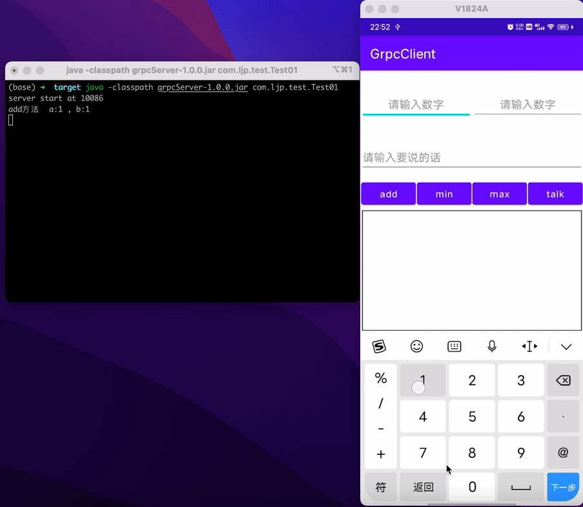The height and width of the screenshot is (507, 583).
Task: Tap the Wi-Fi status icon
Action: pyautogui.click(x=551, y=26)
